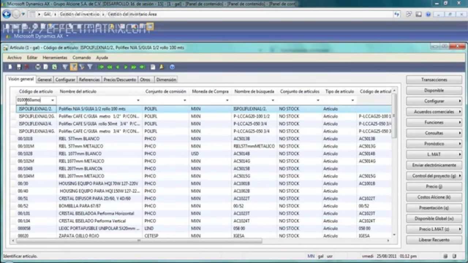Open the Nombre del artículo filter dropdown

[138, 100]
